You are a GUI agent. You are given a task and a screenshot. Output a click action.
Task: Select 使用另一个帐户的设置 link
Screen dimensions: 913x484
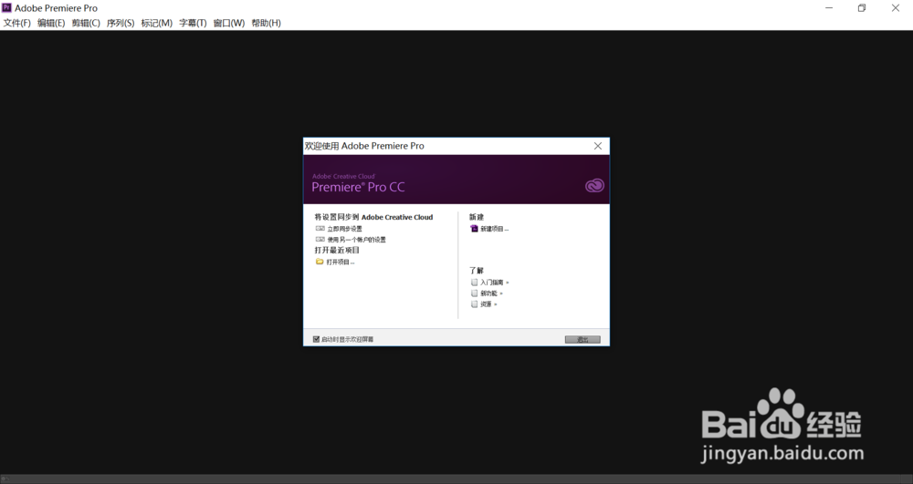click(x=356, y=240)
